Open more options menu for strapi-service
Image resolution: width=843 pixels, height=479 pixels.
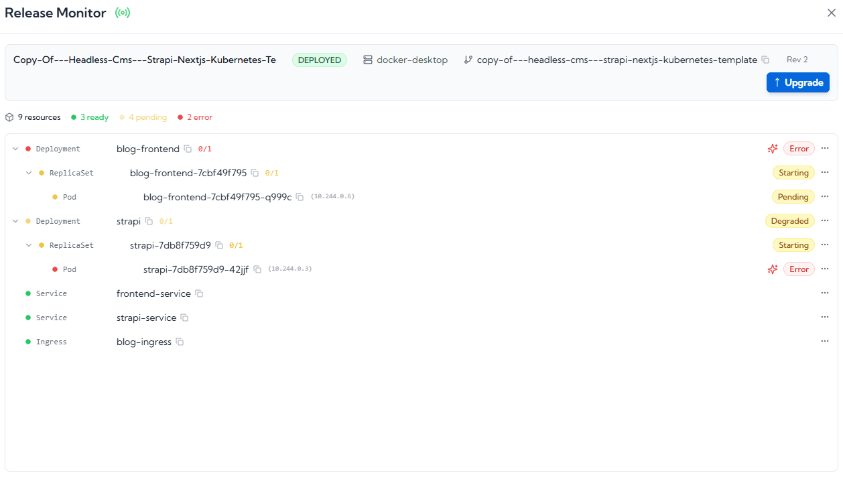[825, 318]
